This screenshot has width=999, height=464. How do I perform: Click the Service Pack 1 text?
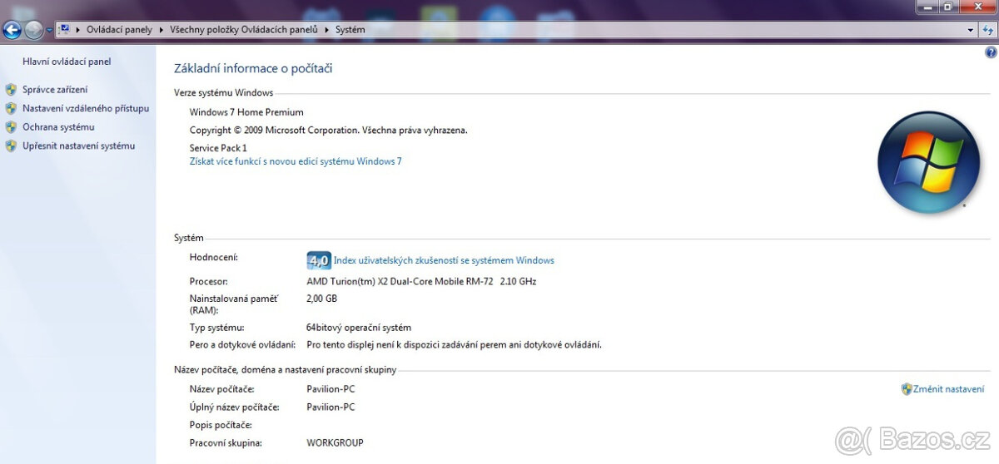pyautogui.click(x=218, y=148)
